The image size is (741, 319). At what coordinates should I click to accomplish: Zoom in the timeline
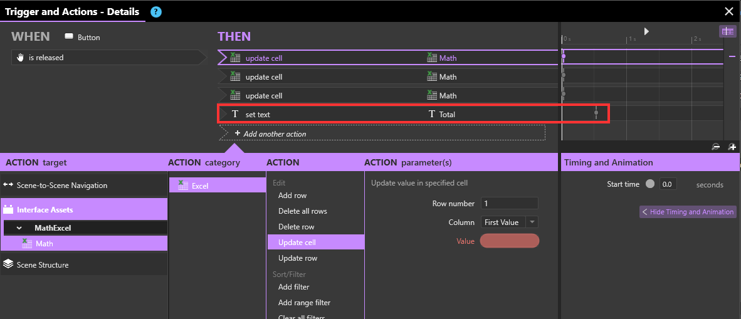tap(732, 147)
